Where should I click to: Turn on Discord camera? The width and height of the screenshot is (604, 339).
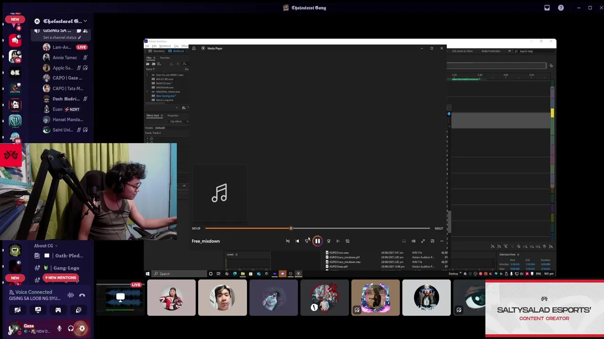[x=17, y=310]
